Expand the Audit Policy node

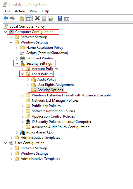28,80
